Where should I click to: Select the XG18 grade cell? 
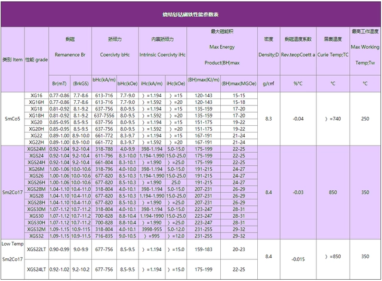36,109
